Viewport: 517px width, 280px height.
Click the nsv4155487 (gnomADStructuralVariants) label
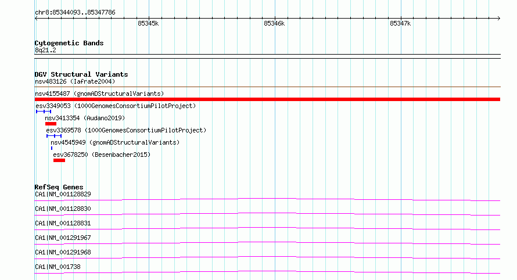(x=99, y=94)
